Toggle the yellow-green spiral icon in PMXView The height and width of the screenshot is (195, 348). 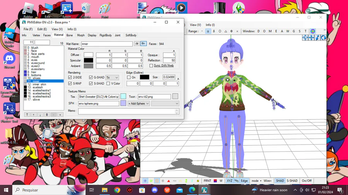198,181
